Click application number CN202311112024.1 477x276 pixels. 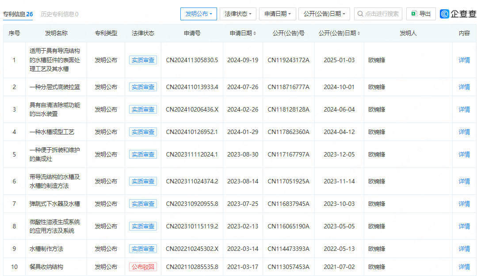tap(192, 154)
